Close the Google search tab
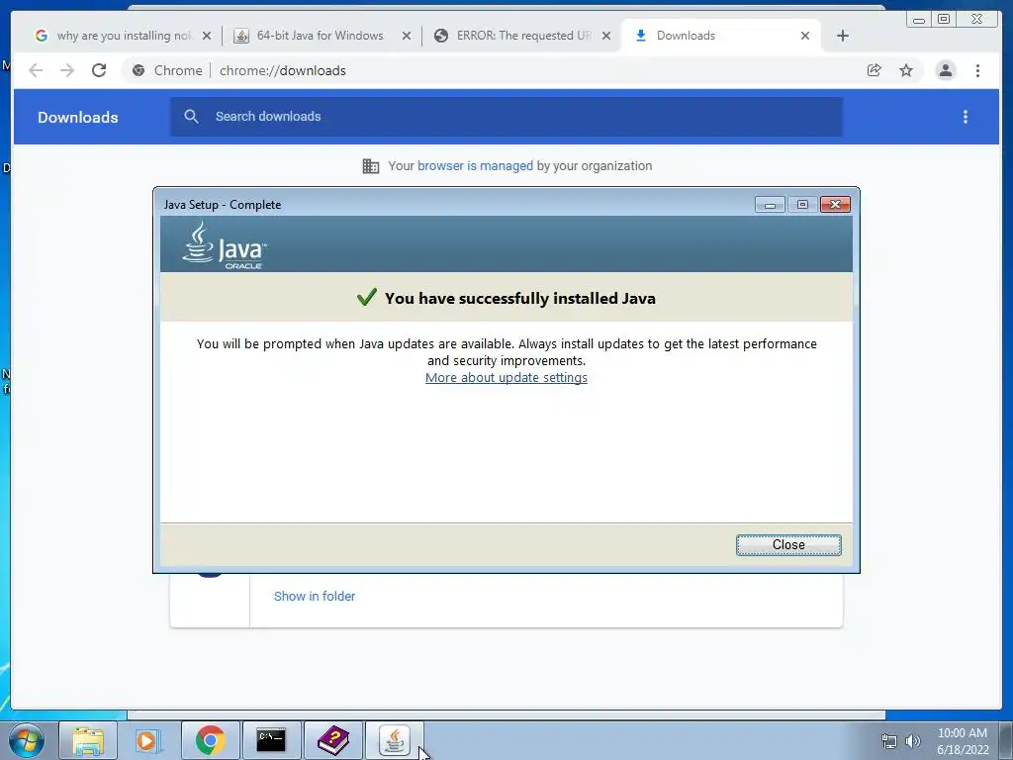 pyautogui.click(x=207, y=36)
